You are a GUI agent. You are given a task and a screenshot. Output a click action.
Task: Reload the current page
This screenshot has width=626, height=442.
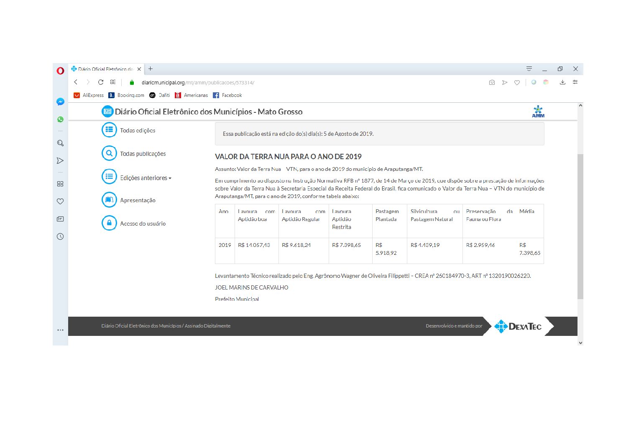(x=101, y=82)
